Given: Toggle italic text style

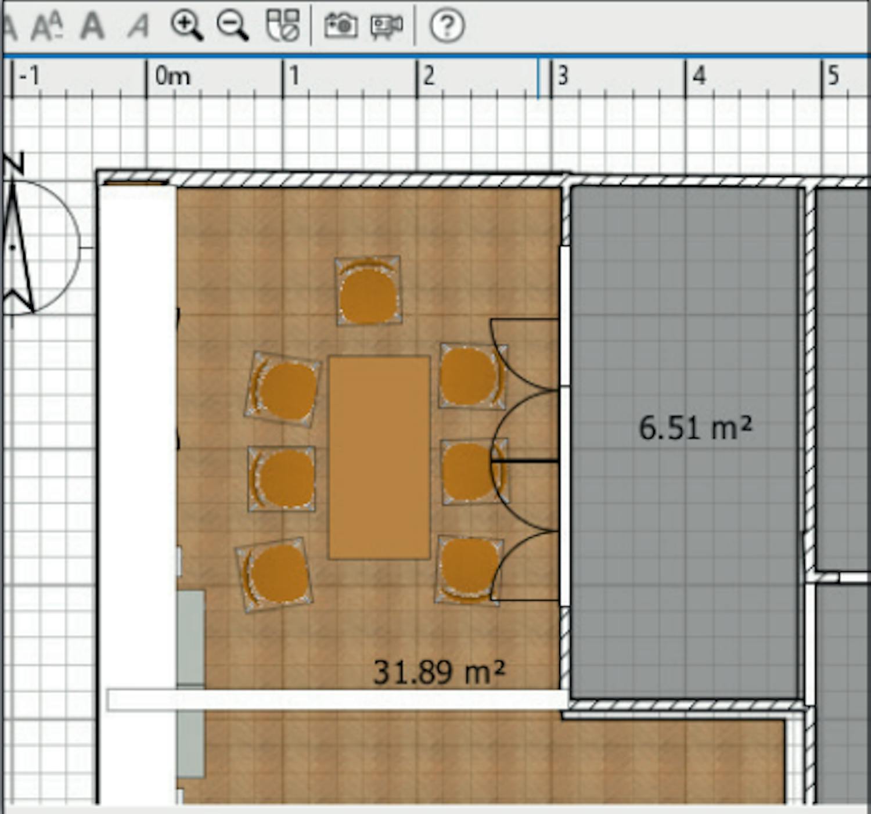Looking at the screenshot, I should pos(138,26).
